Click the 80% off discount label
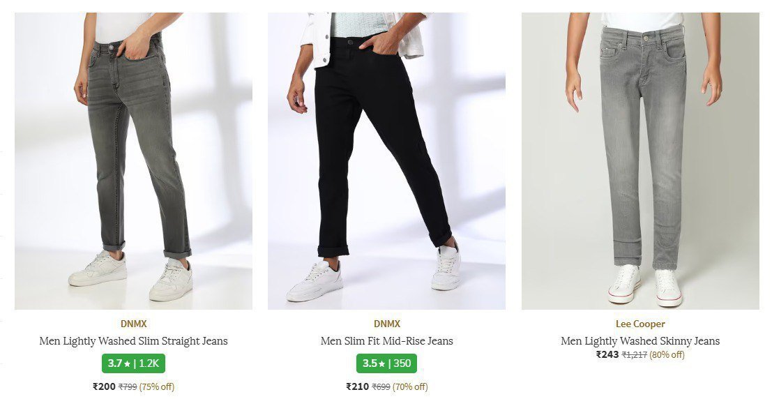The image size is (772, 399). (x=667, y=354)
